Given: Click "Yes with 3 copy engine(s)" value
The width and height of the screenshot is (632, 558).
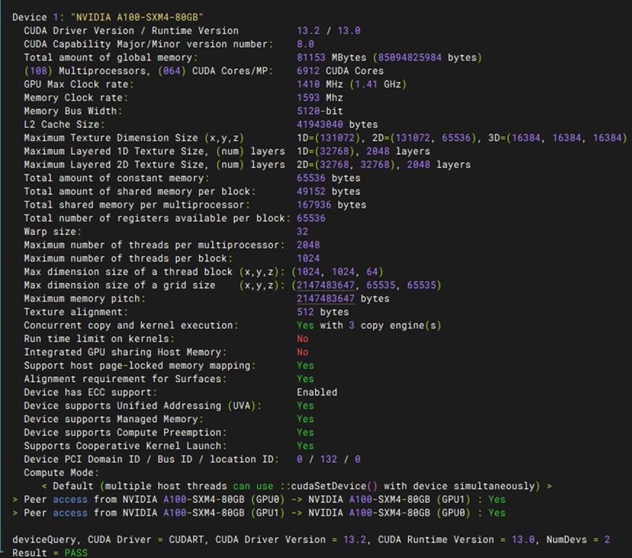Looking at the screenshot, I should (369, 325).
